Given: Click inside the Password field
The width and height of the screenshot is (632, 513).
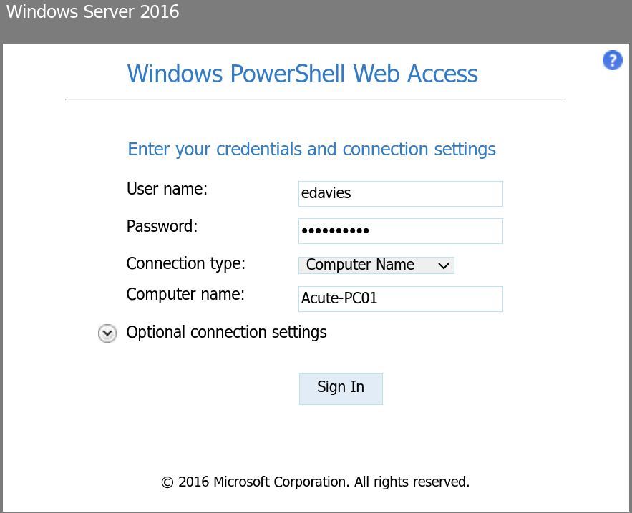Looking at the screenshot, I should coord(400,231).
